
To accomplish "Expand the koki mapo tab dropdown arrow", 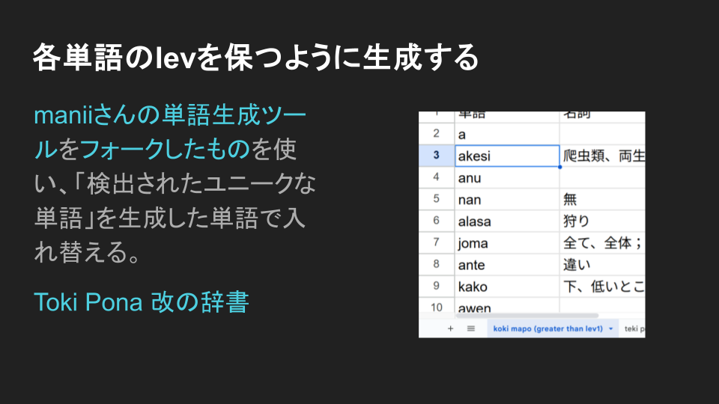I will point(610,328).
